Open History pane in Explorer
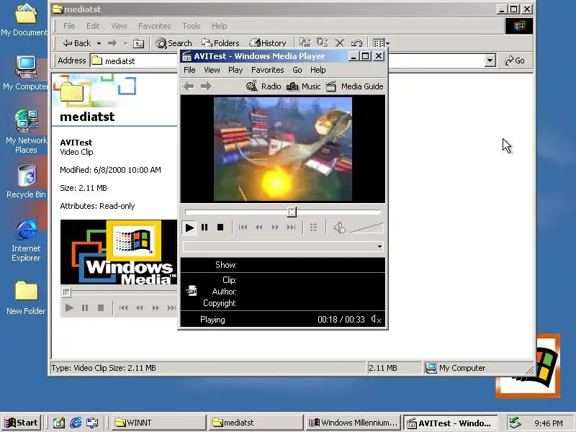This screenshot has width=576, height=432. [x=268, y=43]
